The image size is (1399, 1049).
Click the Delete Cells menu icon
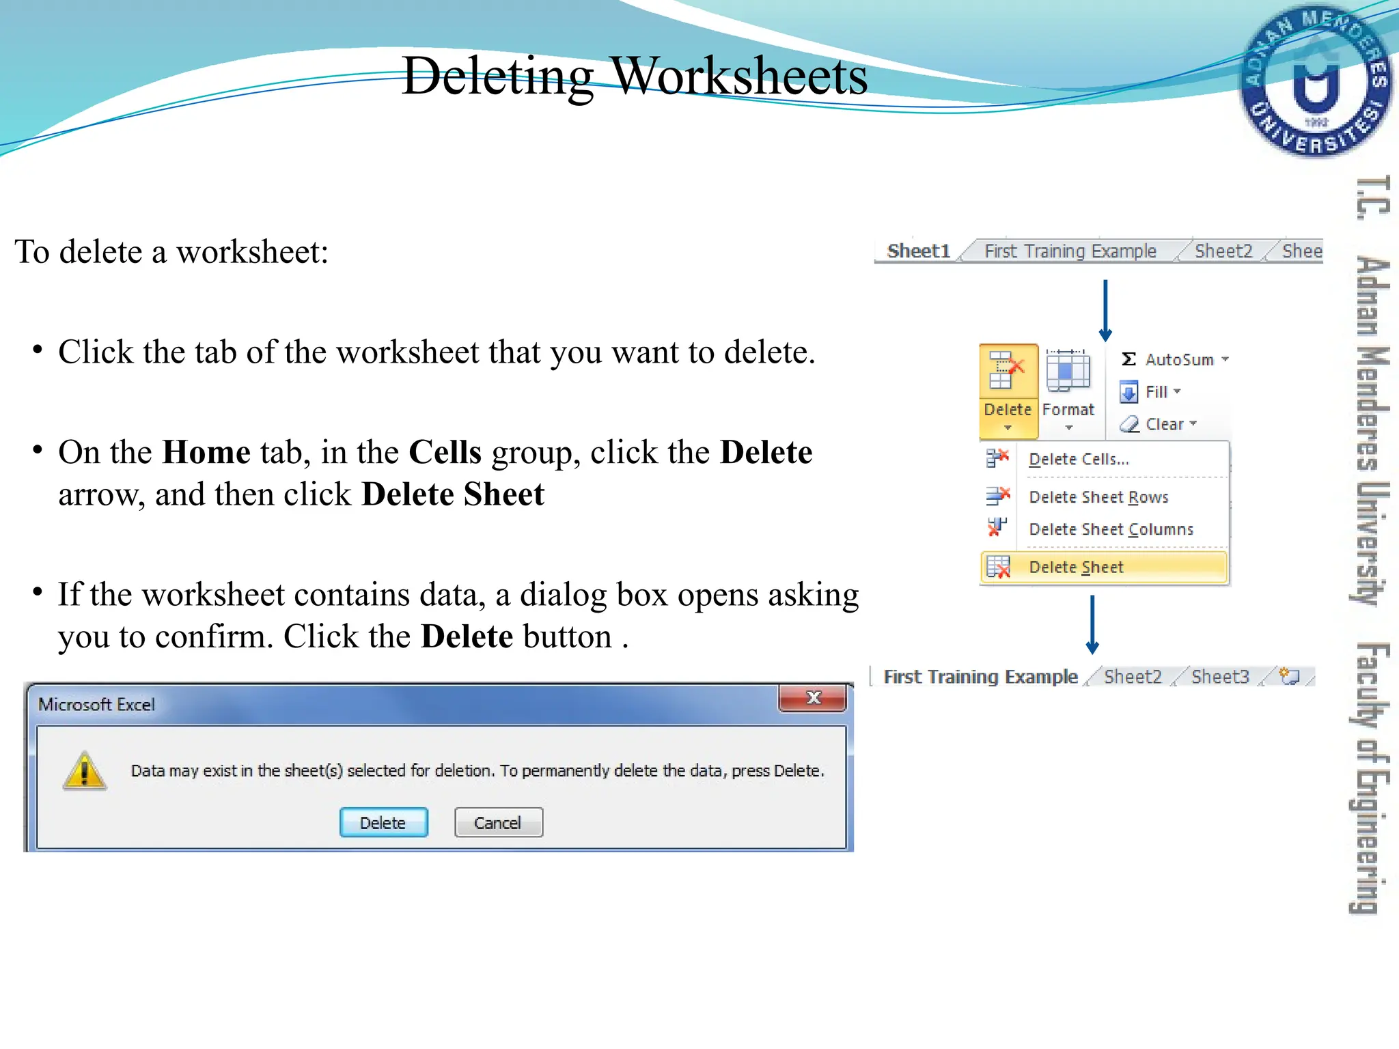pyautogui.click(x=997, y=458)
